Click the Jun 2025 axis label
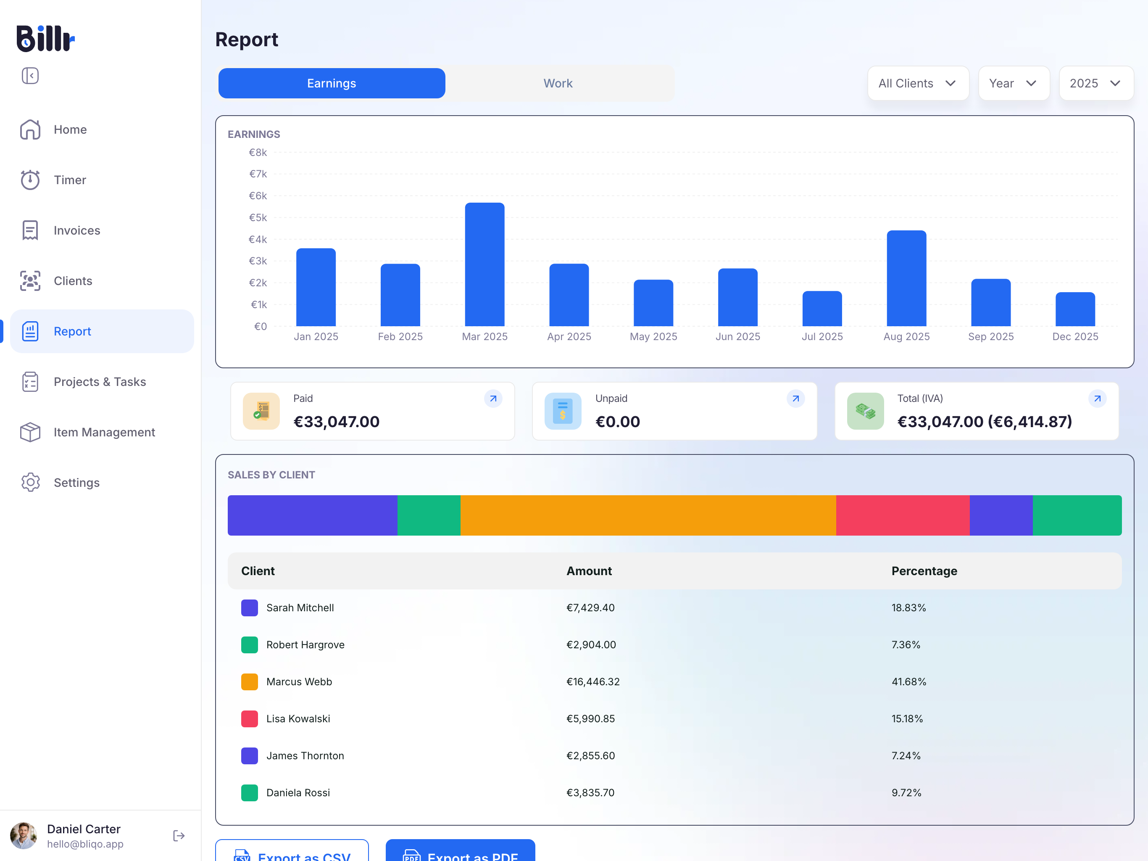1148x861 pixels. point(737,336)
